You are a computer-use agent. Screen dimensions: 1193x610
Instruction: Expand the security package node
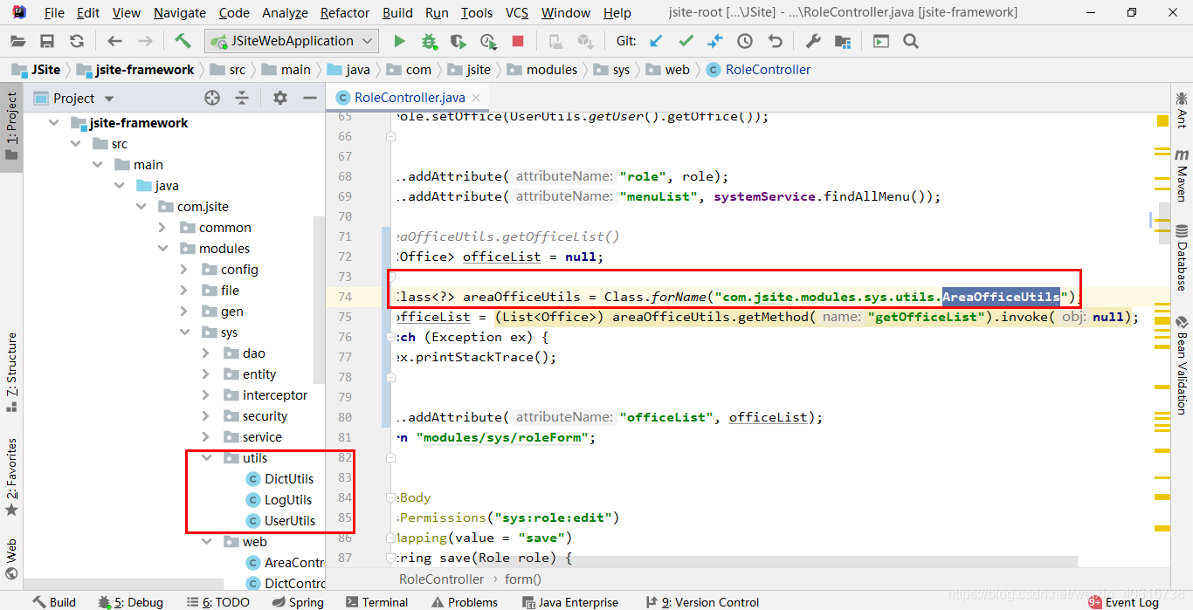[206, 416]
